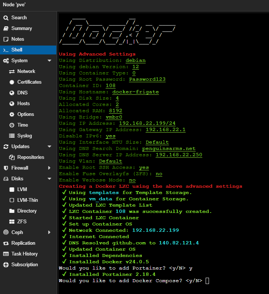Click the Search magnifier icon
The width and height of the screenshot is (269, 294).
point(6,18)
